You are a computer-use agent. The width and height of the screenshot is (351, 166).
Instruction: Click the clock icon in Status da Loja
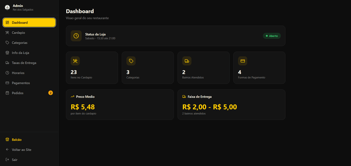point(76,36)
